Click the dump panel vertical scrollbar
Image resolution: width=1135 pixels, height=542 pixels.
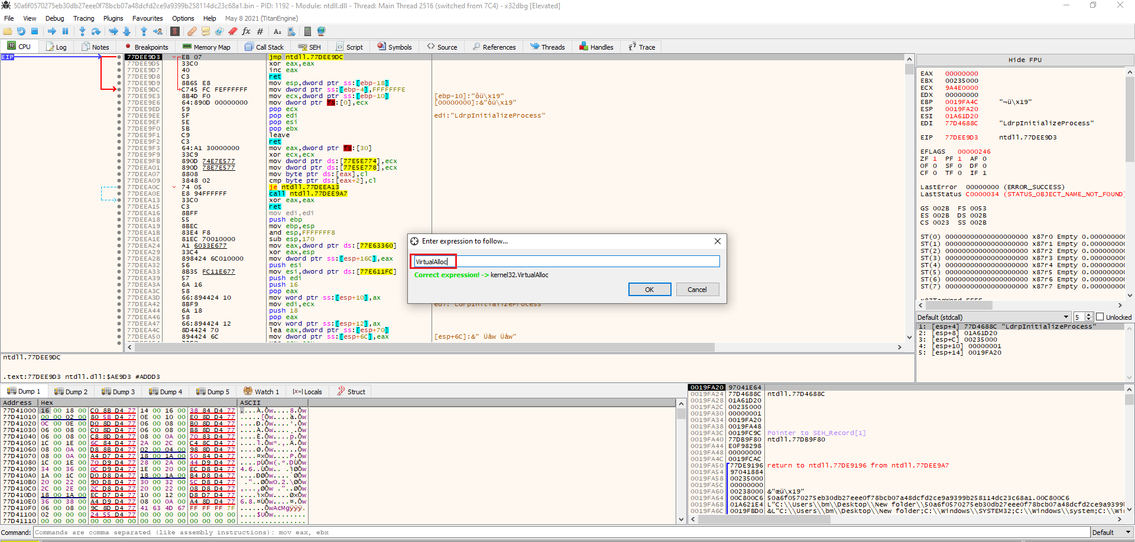(x=681, y=461)
